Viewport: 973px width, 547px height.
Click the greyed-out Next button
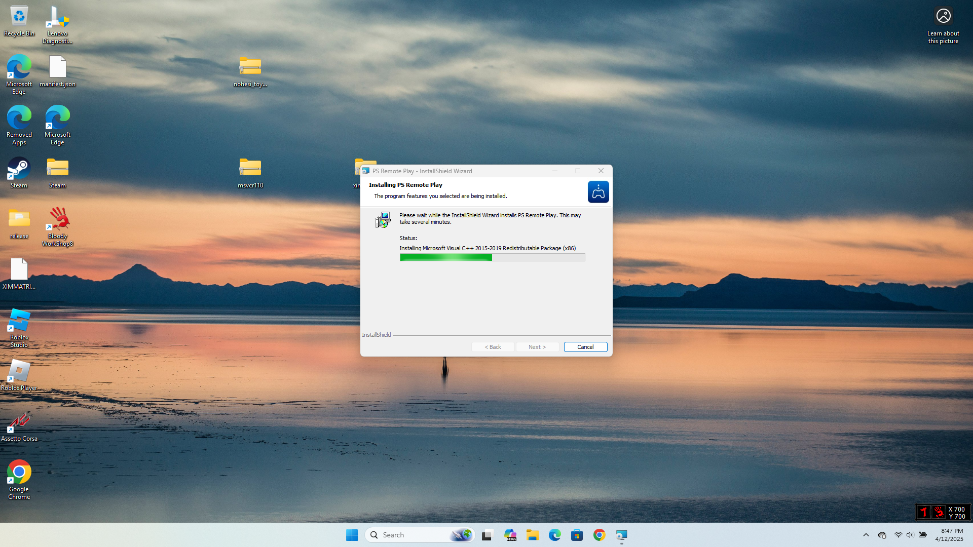point(537,347)
